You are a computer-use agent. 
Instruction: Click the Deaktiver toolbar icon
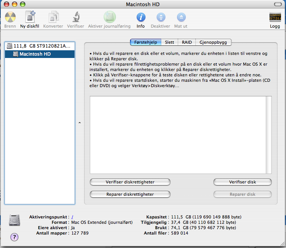tap(161, 18)
